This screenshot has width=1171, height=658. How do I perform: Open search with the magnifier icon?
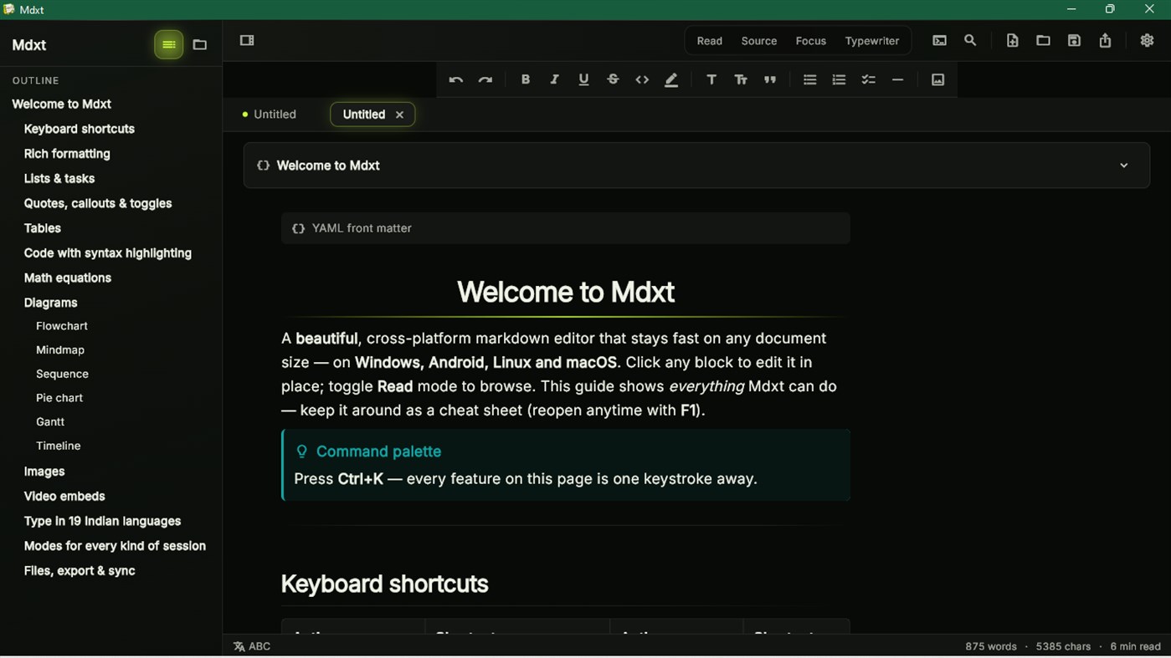[970, 41]
